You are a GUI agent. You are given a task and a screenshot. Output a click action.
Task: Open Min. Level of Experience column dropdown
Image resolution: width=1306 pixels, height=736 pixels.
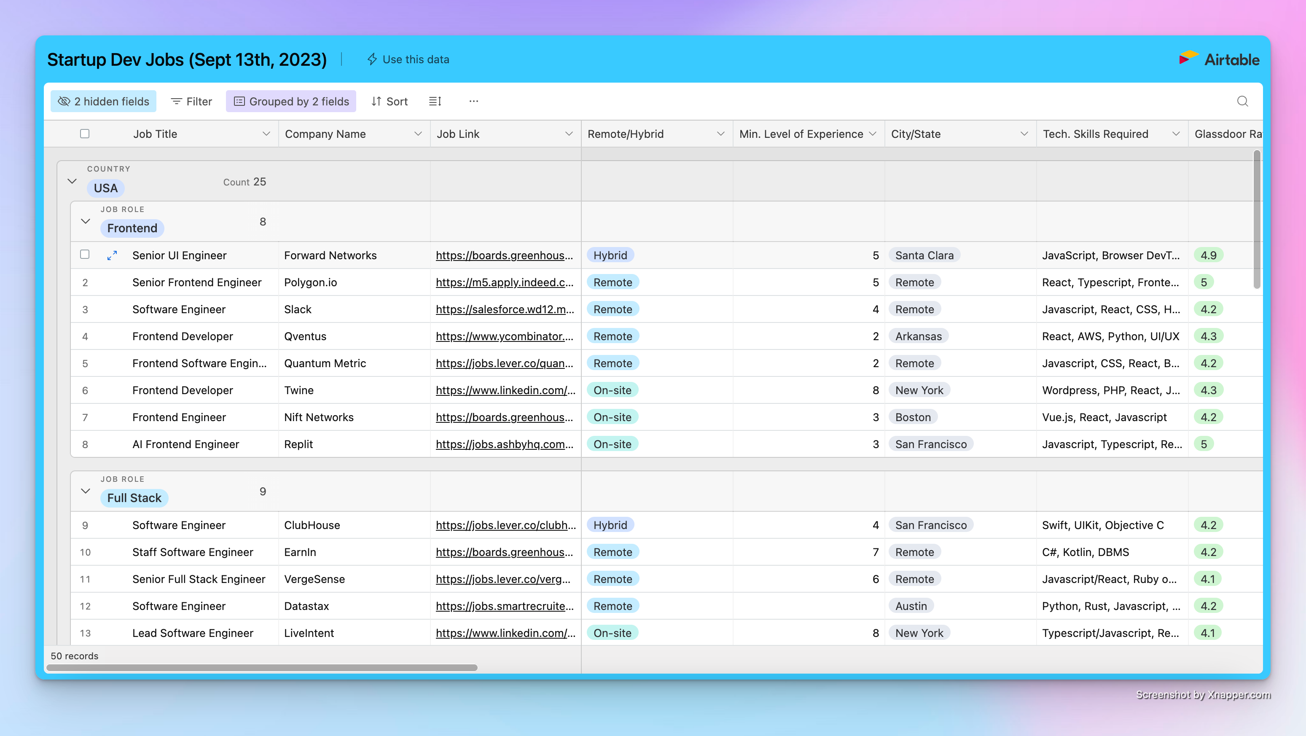pos(873,134)
